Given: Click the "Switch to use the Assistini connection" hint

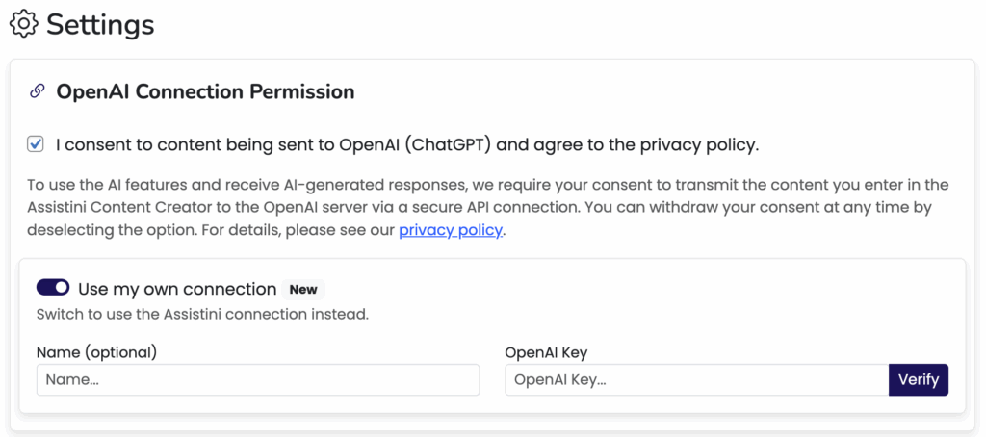Looking at the screenshot, I should (x=202, y=314).
